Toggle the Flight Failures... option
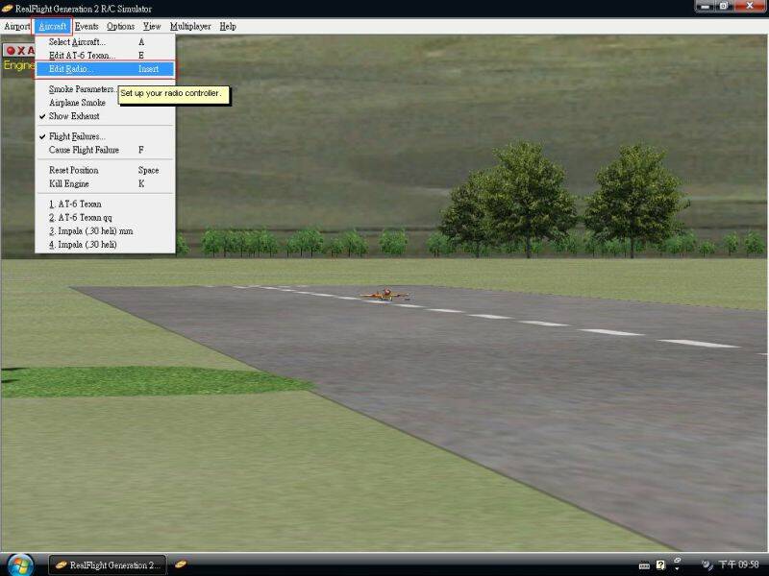The height and width of the screenshot is (576, 769). click(105, 136)
